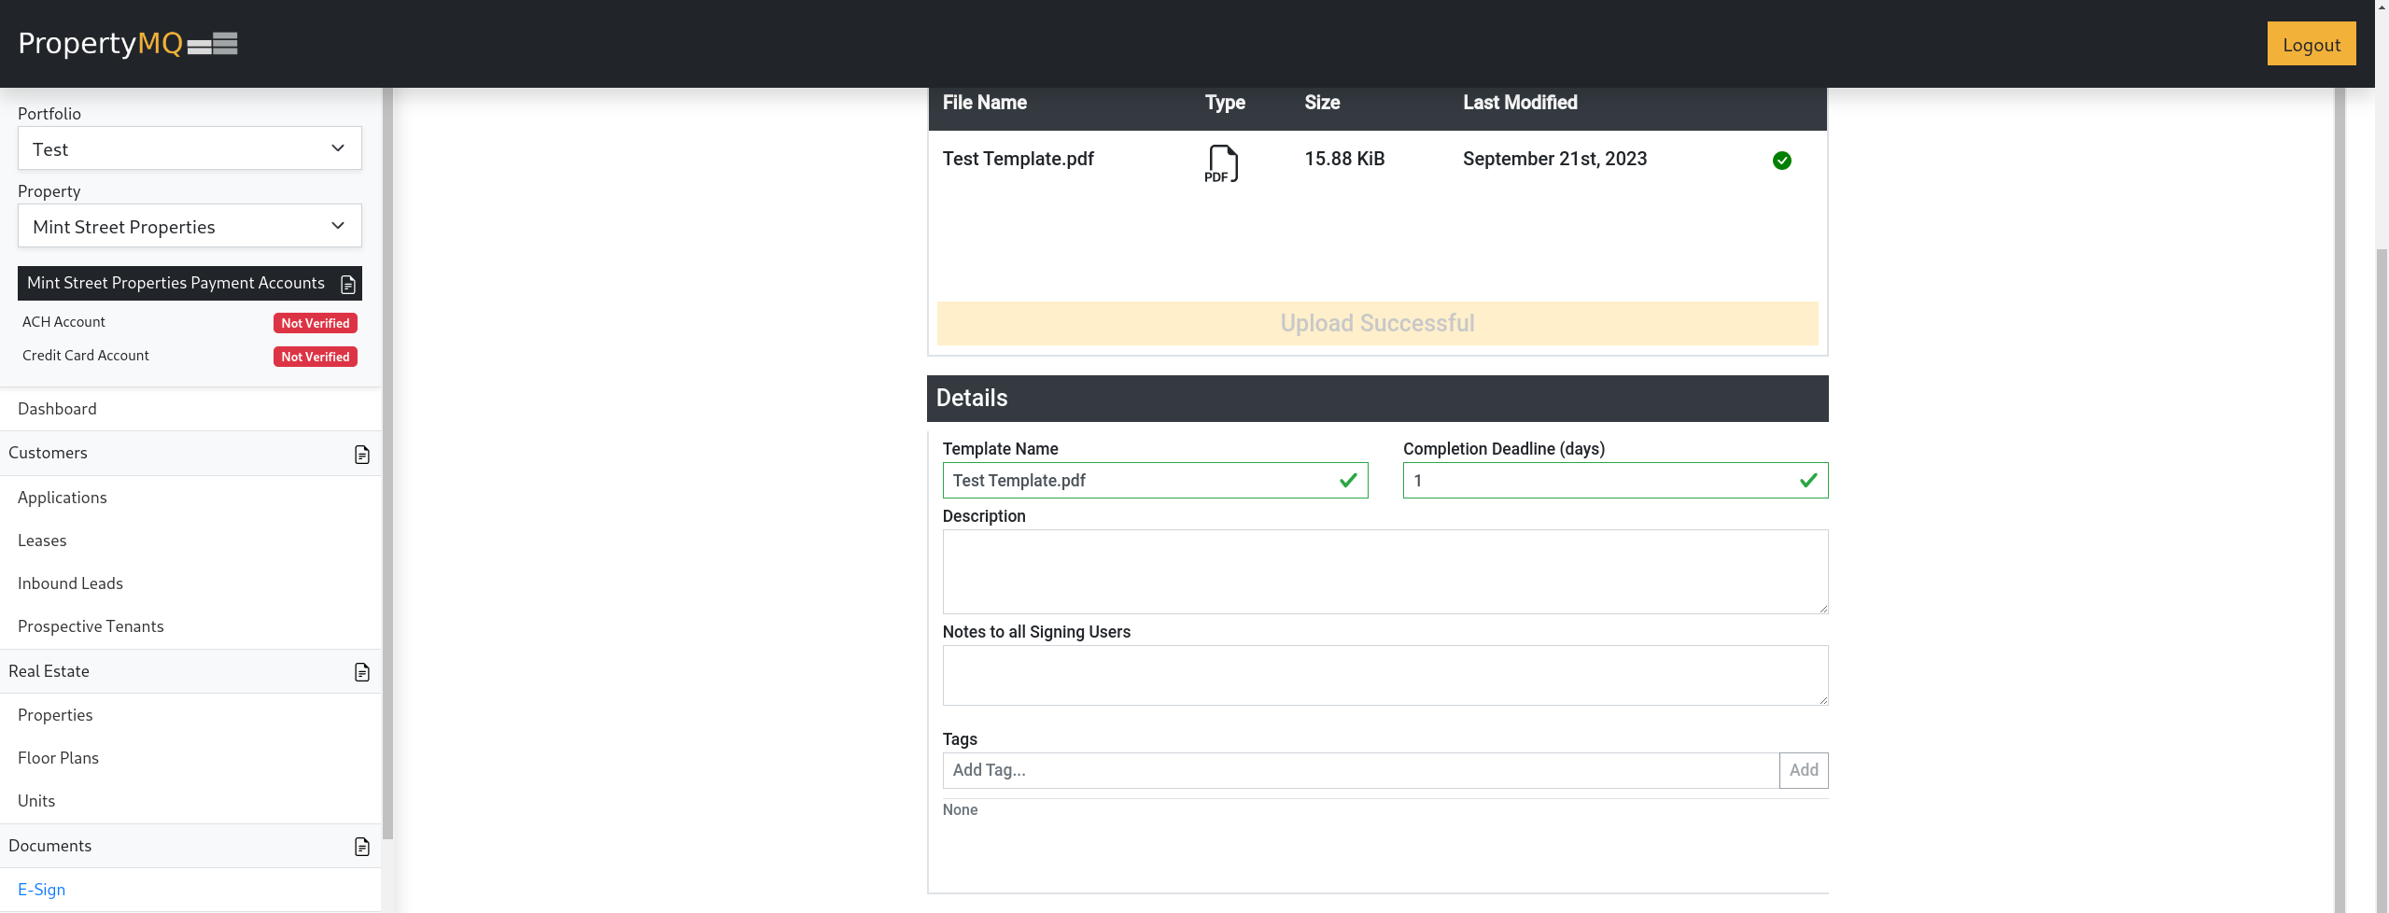The width and height of the screenshot is (2389, 913).
Task: Click the PropertyMQ logo
Action: coord(128,44)
